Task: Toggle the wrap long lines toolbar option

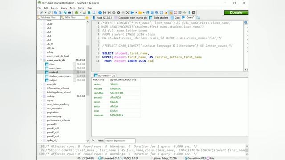Action: [180, 12]
